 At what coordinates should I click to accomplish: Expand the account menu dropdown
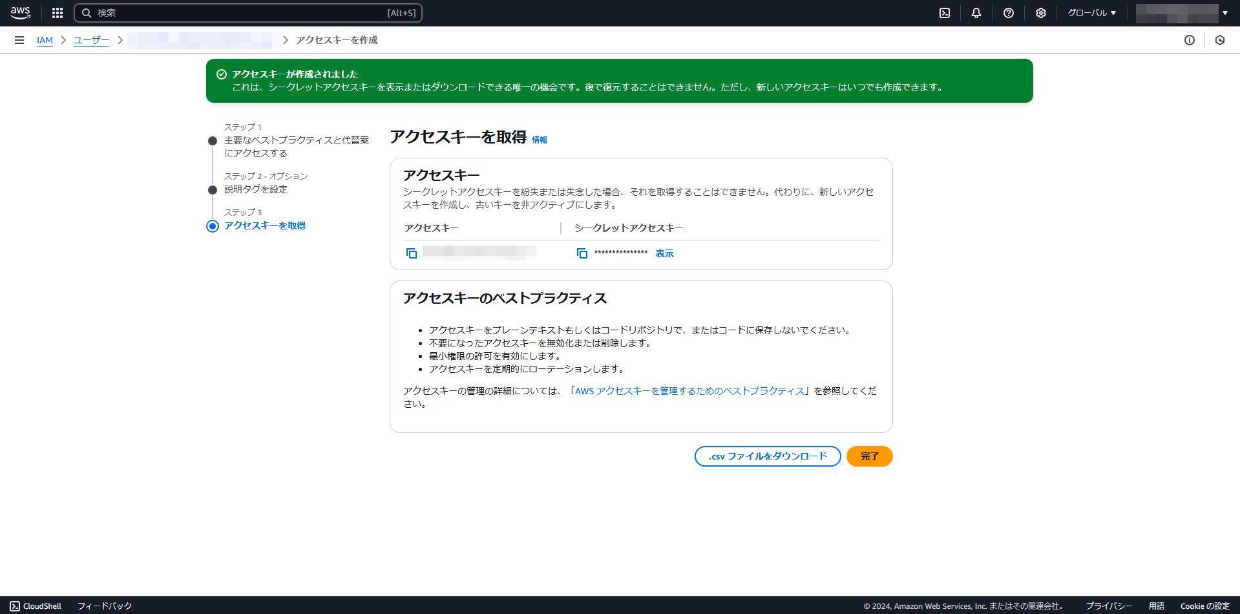coord(1182,13)
